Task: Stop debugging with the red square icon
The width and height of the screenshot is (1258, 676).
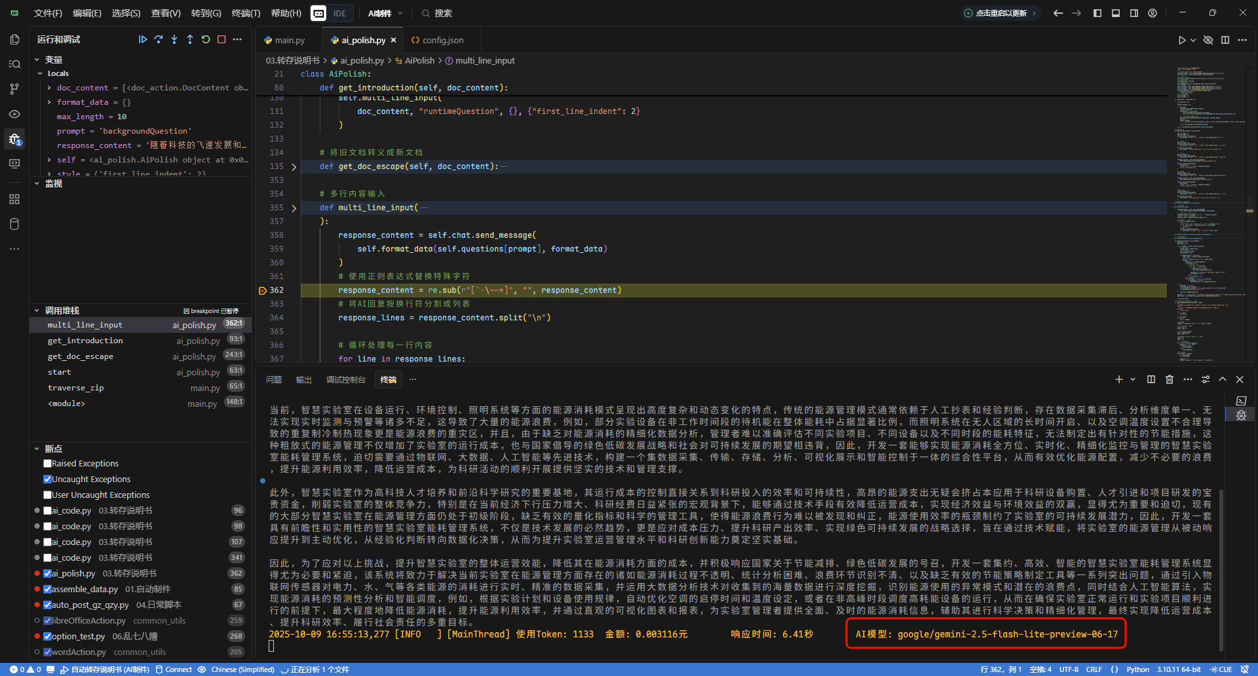Action: pos(221,39)
